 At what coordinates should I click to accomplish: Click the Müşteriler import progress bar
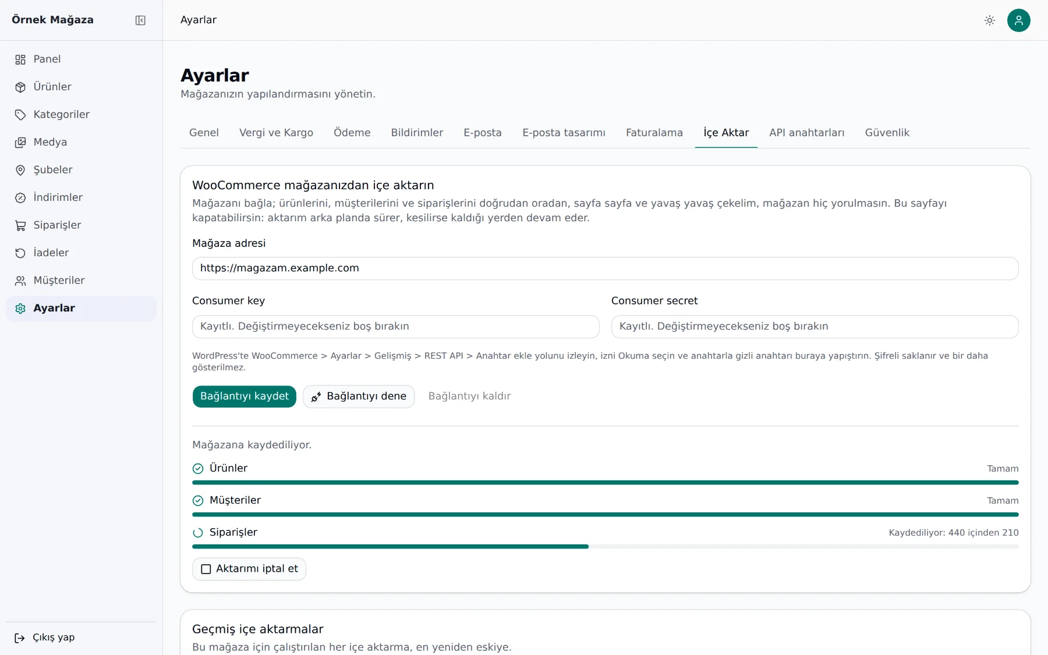(606, 515)
